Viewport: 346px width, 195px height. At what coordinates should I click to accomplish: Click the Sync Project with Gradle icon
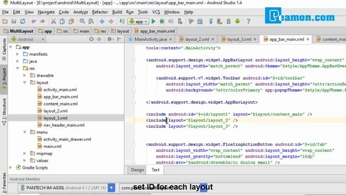211,22
